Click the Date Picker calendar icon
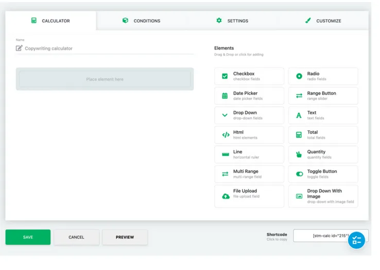 pyautogui.click(x=224, y=96)
